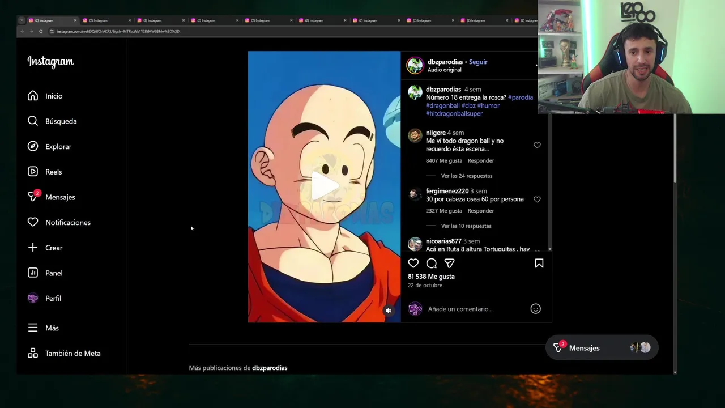Open Panel in the sidebar
The width and height of the screenshot is (725, 408).
click(x=45, y=273)
